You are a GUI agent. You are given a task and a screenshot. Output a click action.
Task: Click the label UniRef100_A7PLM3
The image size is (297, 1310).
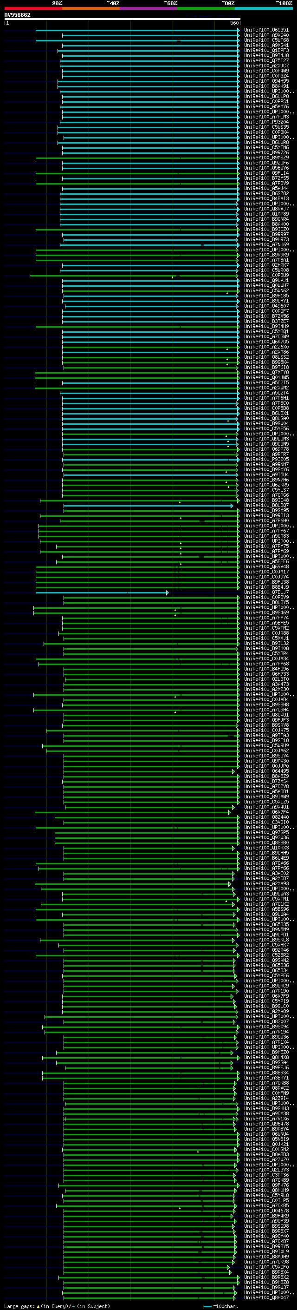266,117
